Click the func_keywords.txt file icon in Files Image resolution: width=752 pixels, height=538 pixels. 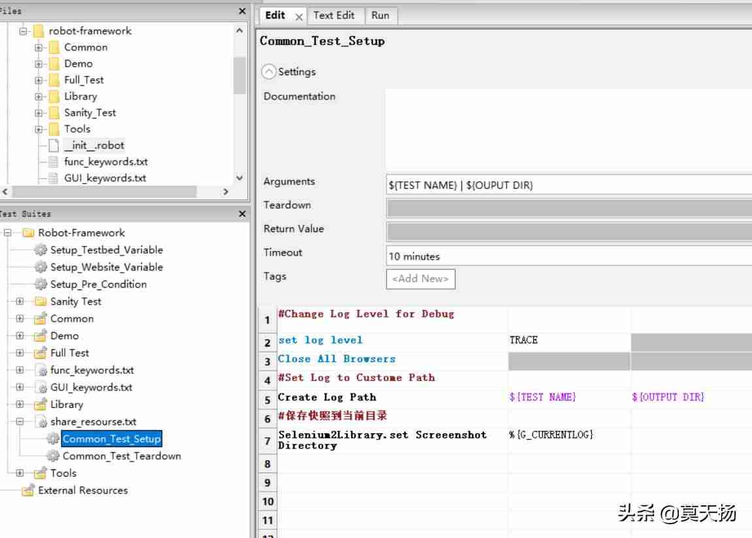point(54,161)
